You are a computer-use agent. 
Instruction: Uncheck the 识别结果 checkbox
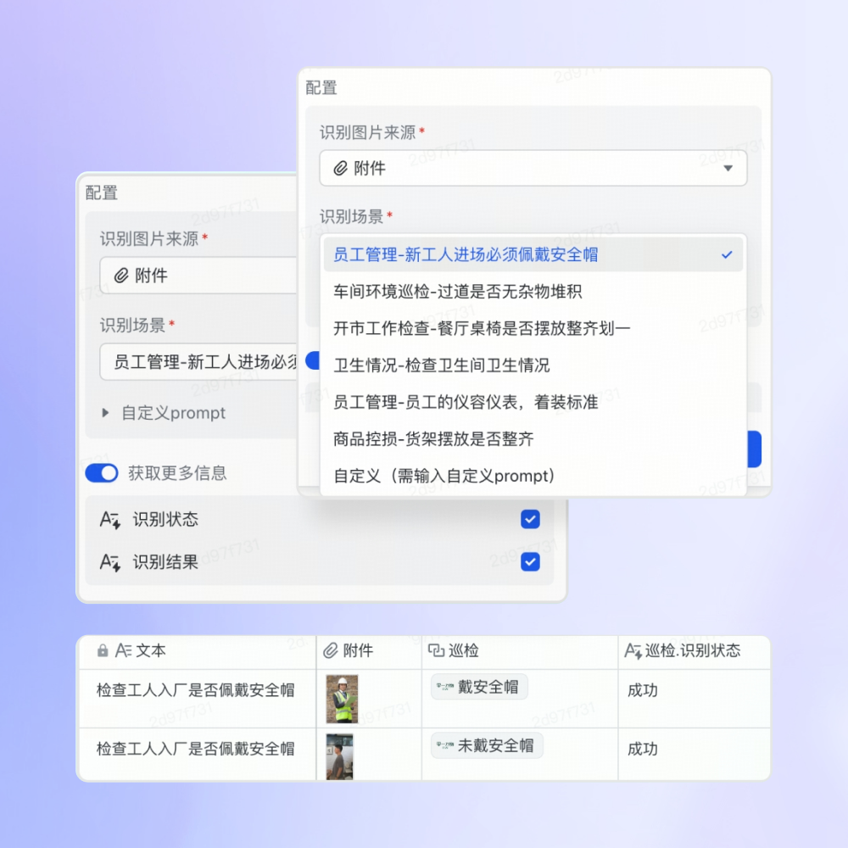[x=530, y=561]
